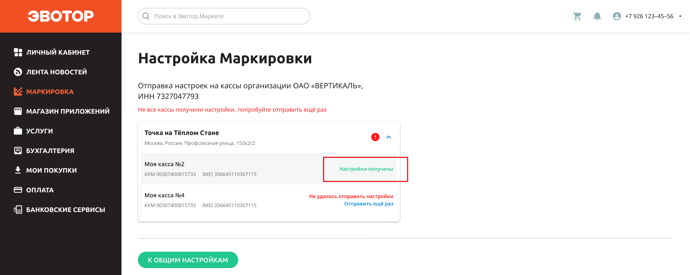
Task: Click the Маркировка icon in sidebar
Action: [18, 92]
